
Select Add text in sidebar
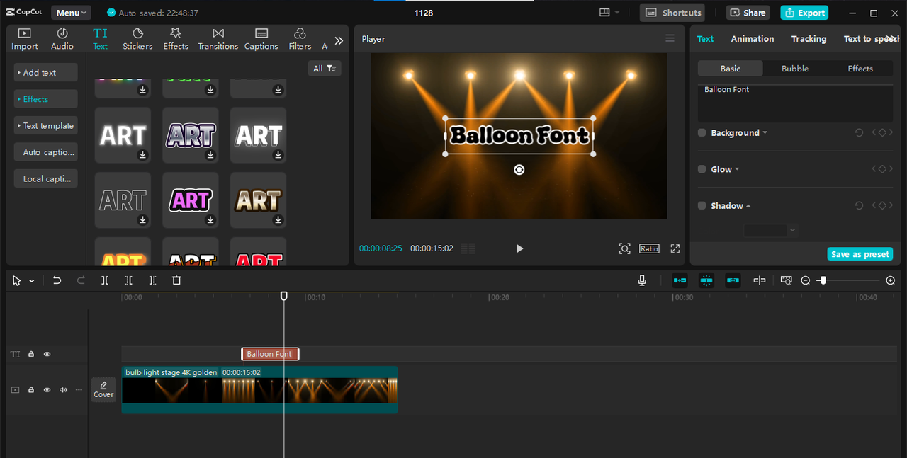(45, 73)
